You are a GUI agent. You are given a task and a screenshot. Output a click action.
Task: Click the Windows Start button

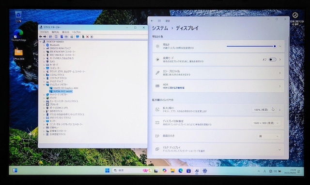pyautogui.click(x=107, y=170)
